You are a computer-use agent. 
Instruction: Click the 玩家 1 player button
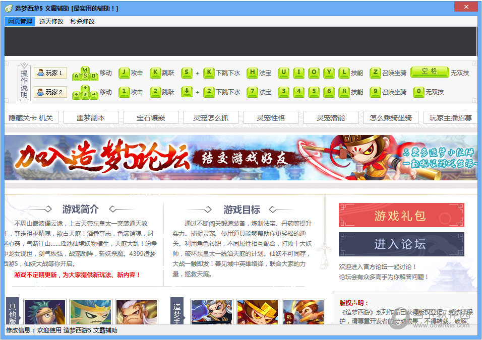pyautogui.click(x=50, y=73)
